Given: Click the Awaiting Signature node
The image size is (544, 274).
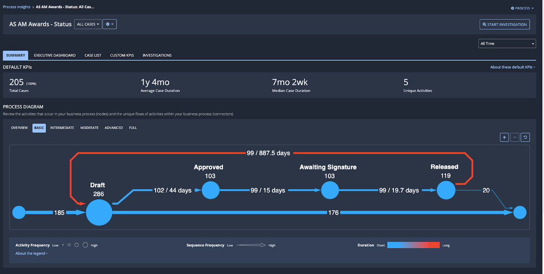Looking at the screenshot, I should point(330,190).
